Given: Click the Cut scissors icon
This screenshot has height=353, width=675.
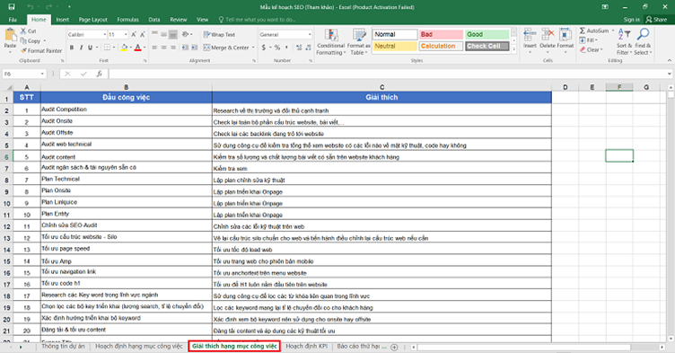Looking at the screenshot, I should [23, 31].
